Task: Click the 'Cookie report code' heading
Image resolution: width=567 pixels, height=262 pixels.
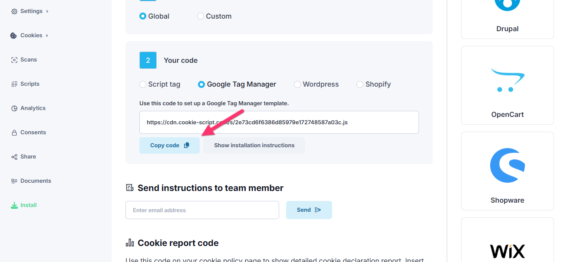Action: coord(178,243)
